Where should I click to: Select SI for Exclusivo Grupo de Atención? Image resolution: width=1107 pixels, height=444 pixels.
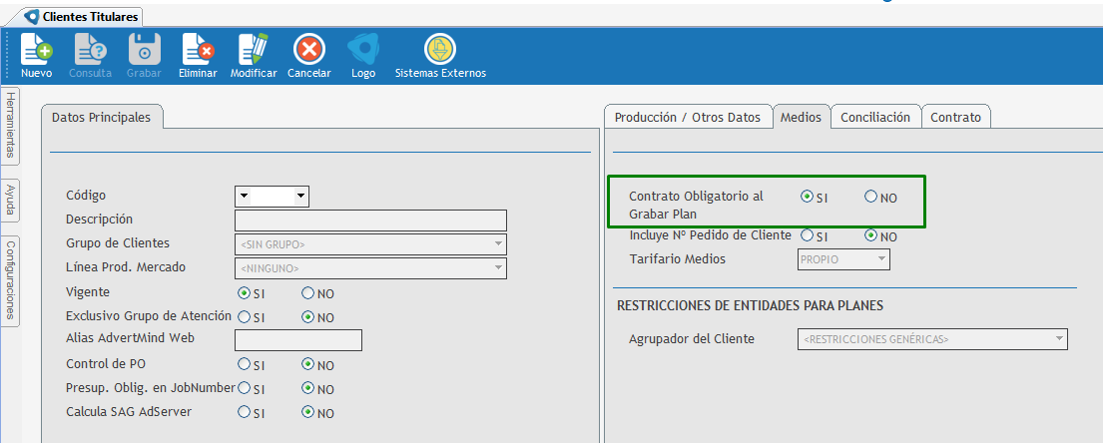(245, 317)
